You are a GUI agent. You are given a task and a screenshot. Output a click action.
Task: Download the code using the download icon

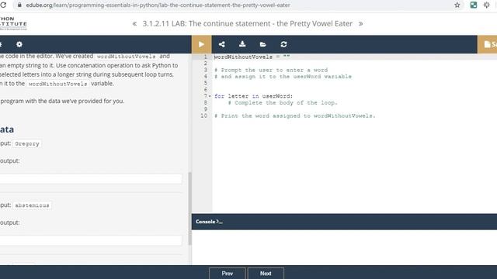point(242,44)
